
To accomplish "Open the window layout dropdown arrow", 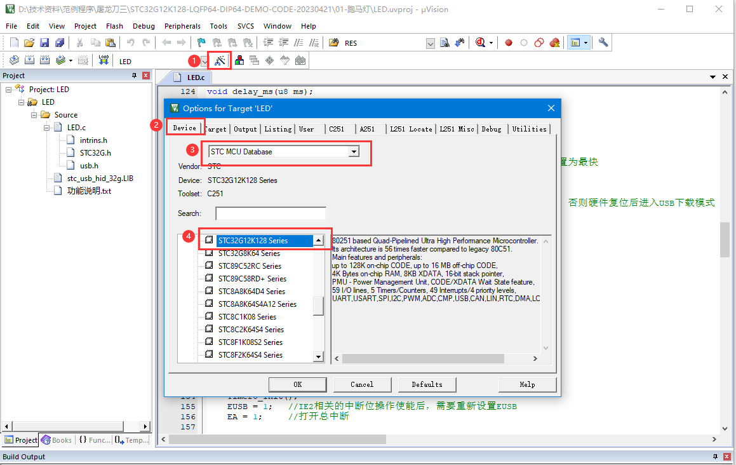I will 585,43.
